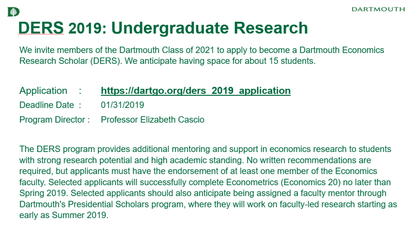407x228 pixels.
Task: Click the DARTMOUTH wordmark in the corner
Action: pos(378,9)
